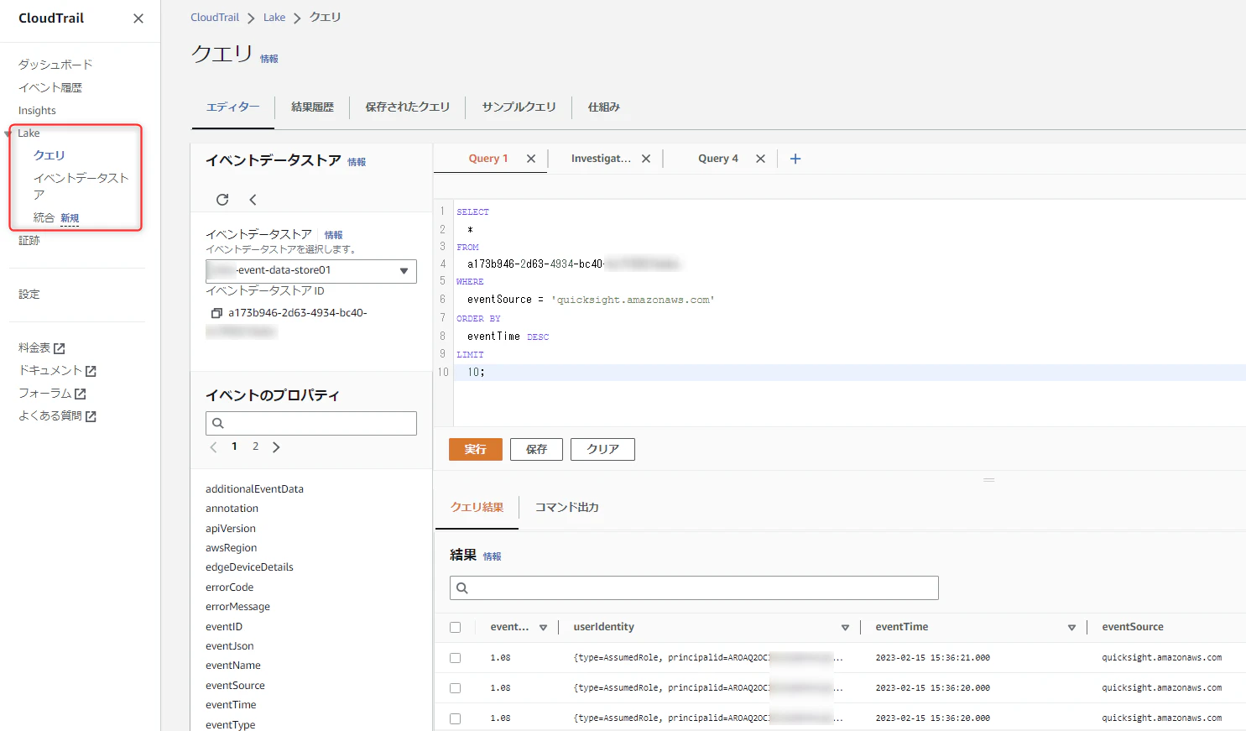Open the 料金表 external link
The height and width of the screenshot is (731, 1246).
point(42,347)
